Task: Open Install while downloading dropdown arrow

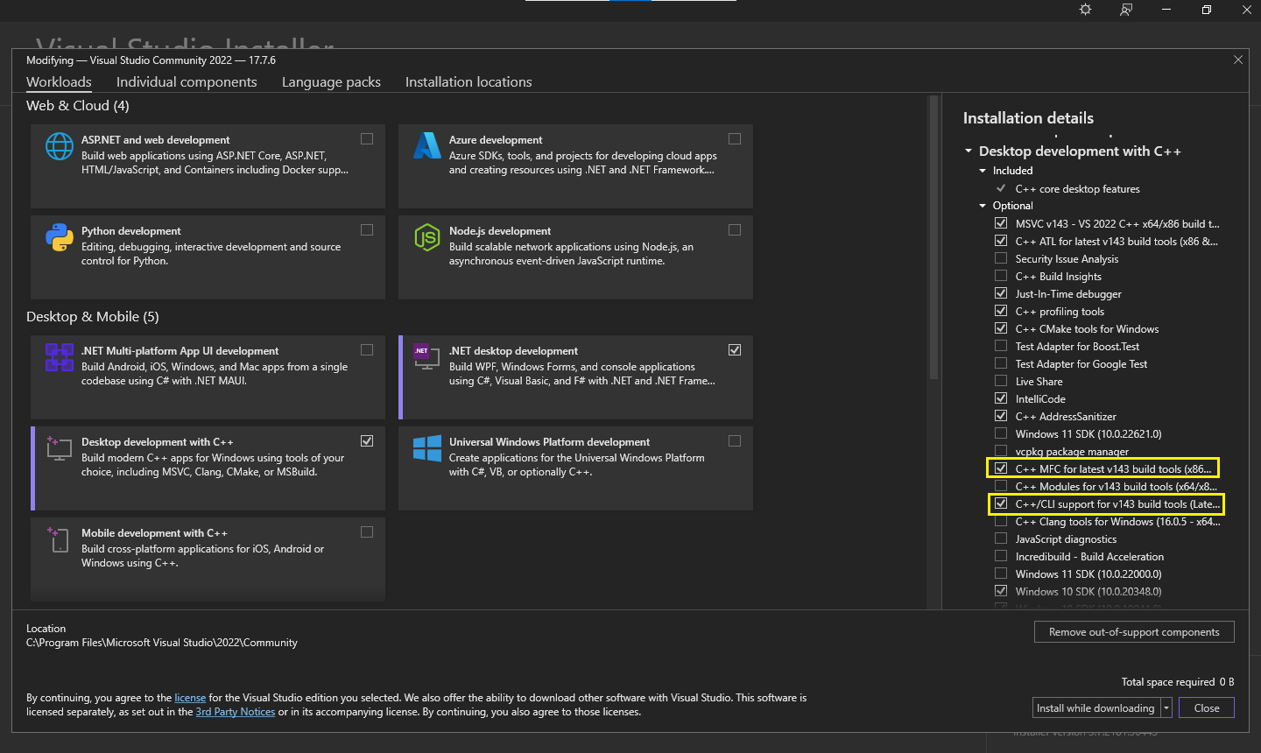Action: [1166, 707]
